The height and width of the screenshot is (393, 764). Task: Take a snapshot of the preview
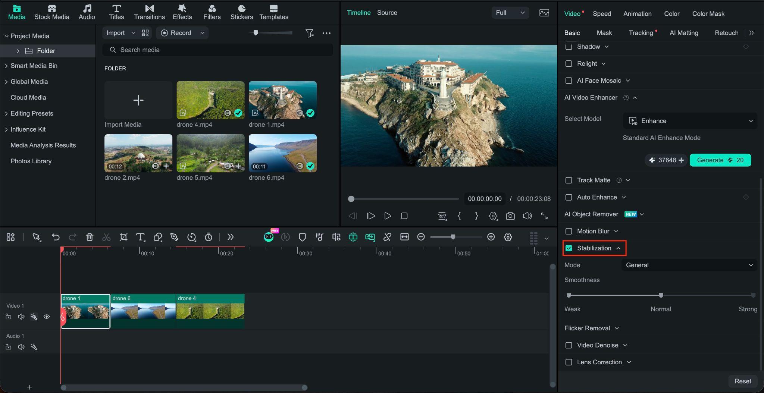[510, 216]
